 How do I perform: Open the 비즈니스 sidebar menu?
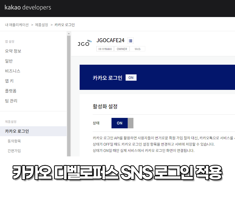click(x=13, y=71)
